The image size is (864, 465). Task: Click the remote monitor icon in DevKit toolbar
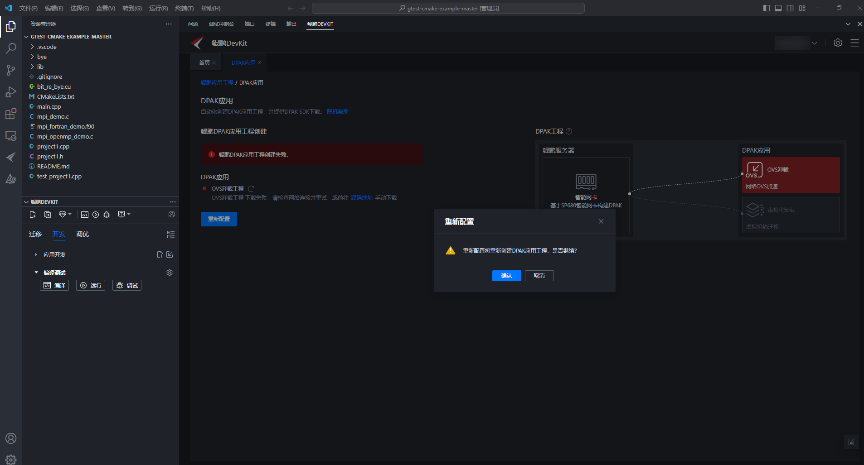point(121,215)
